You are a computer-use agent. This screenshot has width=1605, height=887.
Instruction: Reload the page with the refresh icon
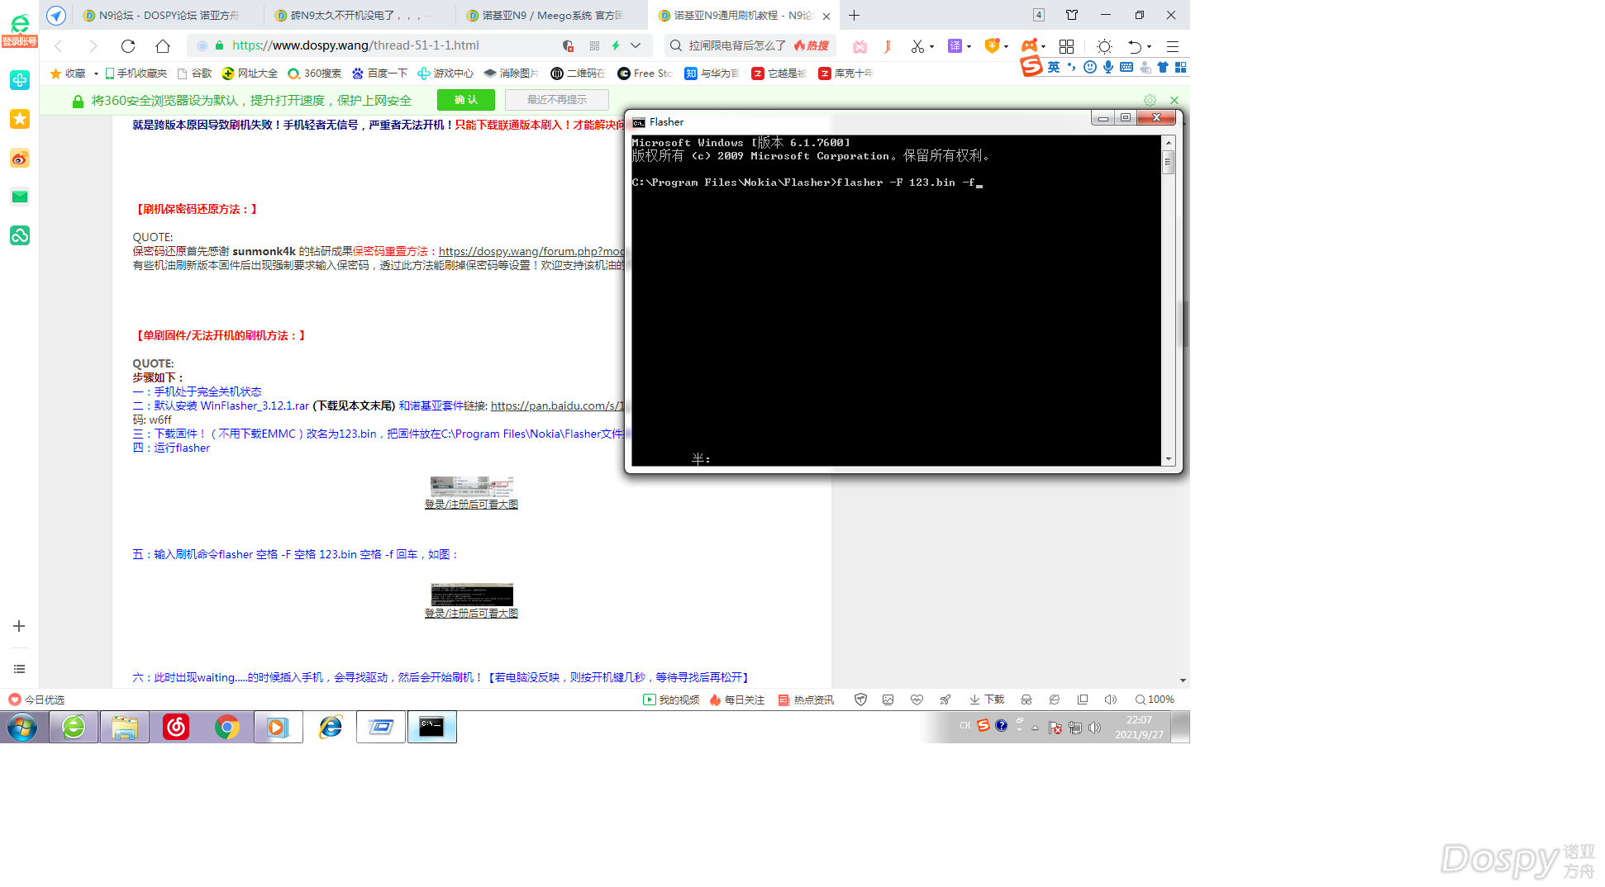(128, 46)
